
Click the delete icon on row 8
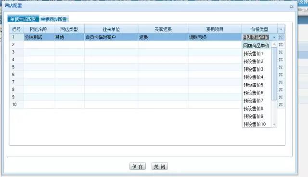(281, 89)
